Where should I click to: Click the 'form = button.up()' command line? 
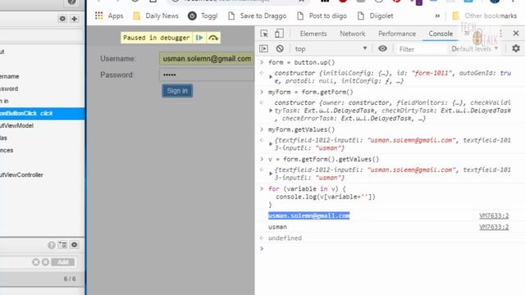click(x=302, y=62)
